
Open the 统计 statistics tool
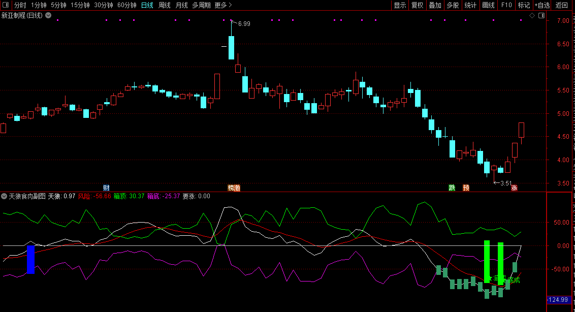470,5
